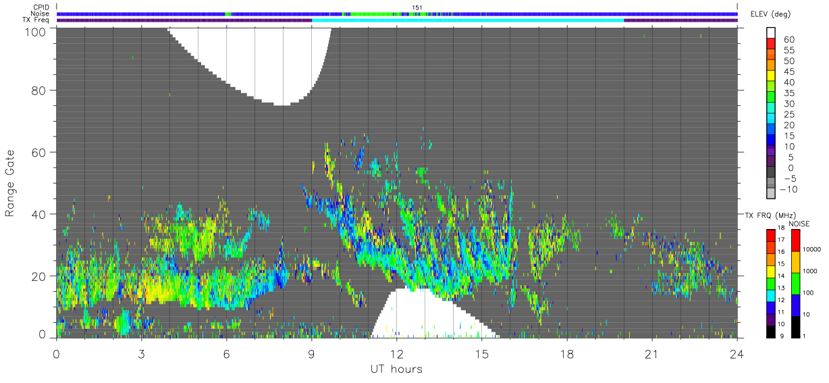The width and height of the screenshot is (829, 383).
Task: Click the CPID value '151'
Action: [x=417, y=7]
